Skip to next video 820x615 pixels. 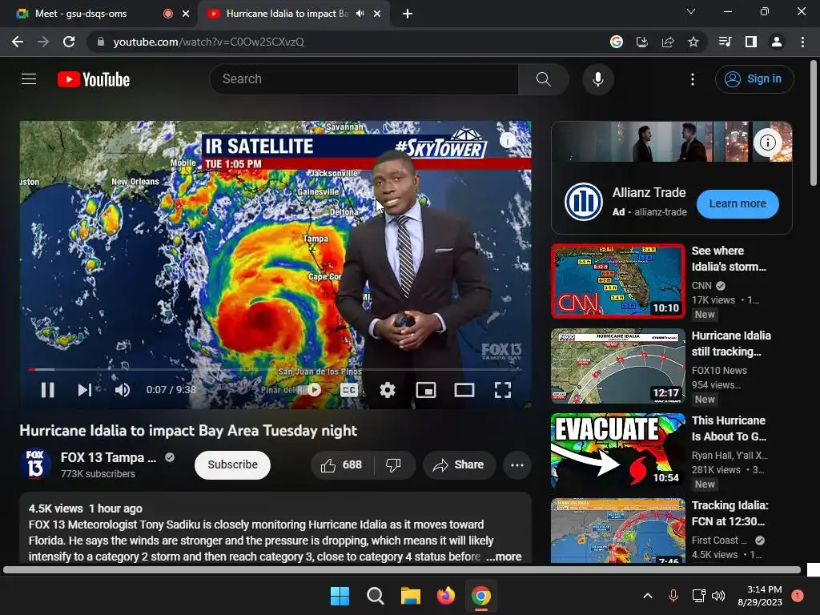tap(85, 390)
